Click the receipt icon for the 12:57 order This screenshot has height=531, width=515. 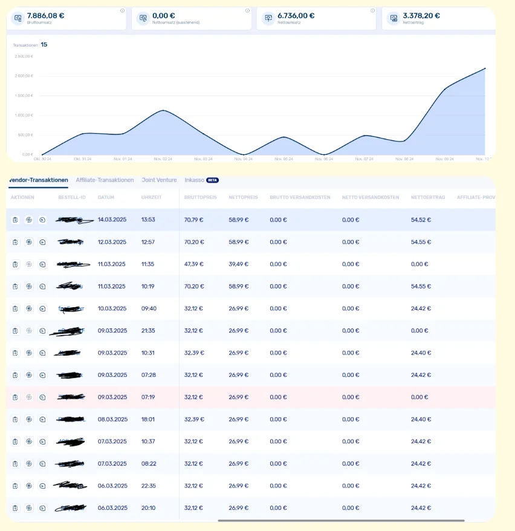click(42, 242)
